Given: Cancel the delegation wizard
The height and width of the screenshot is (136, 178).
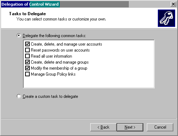Looking at the screenshot, I should tap(160, 127).
